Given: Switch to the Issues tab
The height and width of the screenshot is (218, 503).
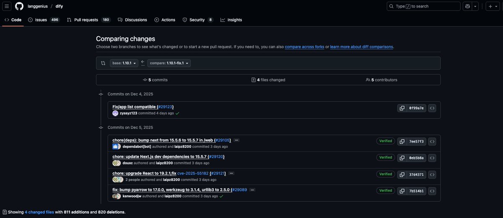Looking at the screenshot, I should tap(44, 20).
